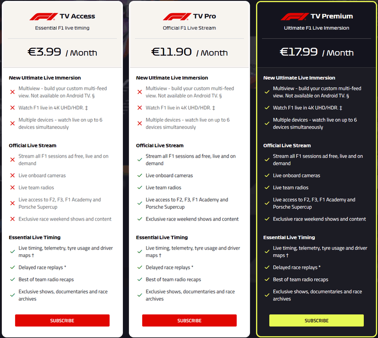The height and width of the screenshot is (338, 378).
Task: Subscribe to the TV Pro plan
Action: point(189,320)
